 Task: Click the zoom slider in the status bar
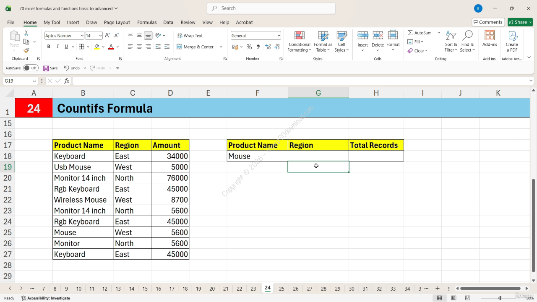[500, 298]
